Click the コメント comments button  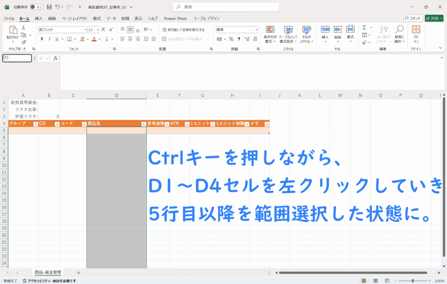click(x=413, y=18)
